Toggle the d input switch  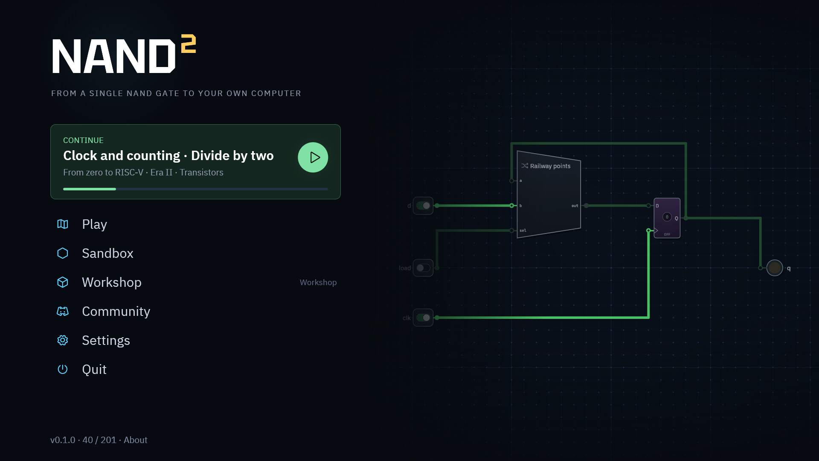tap(423, 206)
